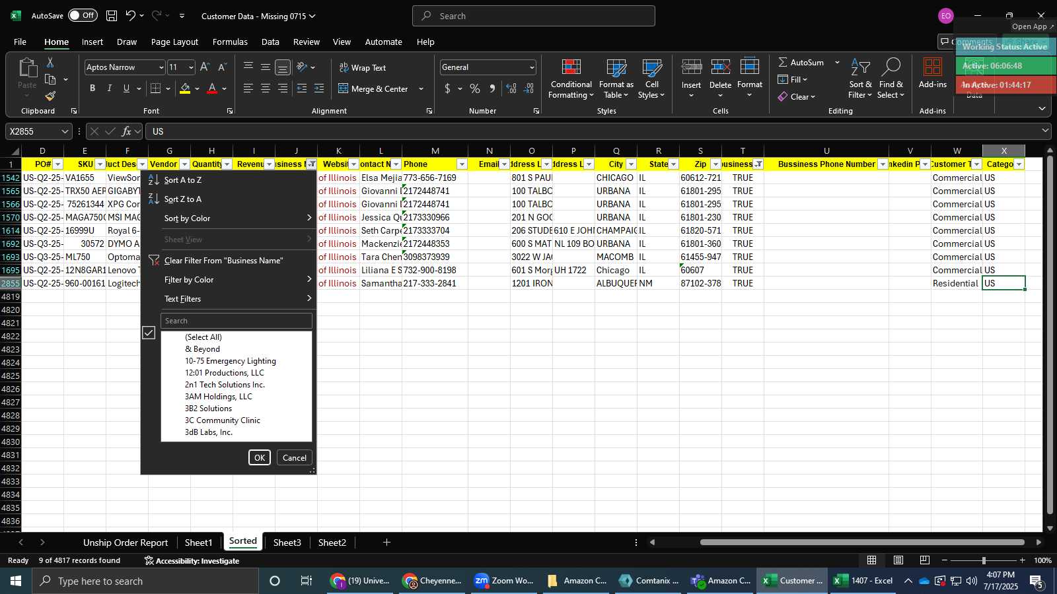
Task: Open filter dropdown on Phone column
Action: 462,164
